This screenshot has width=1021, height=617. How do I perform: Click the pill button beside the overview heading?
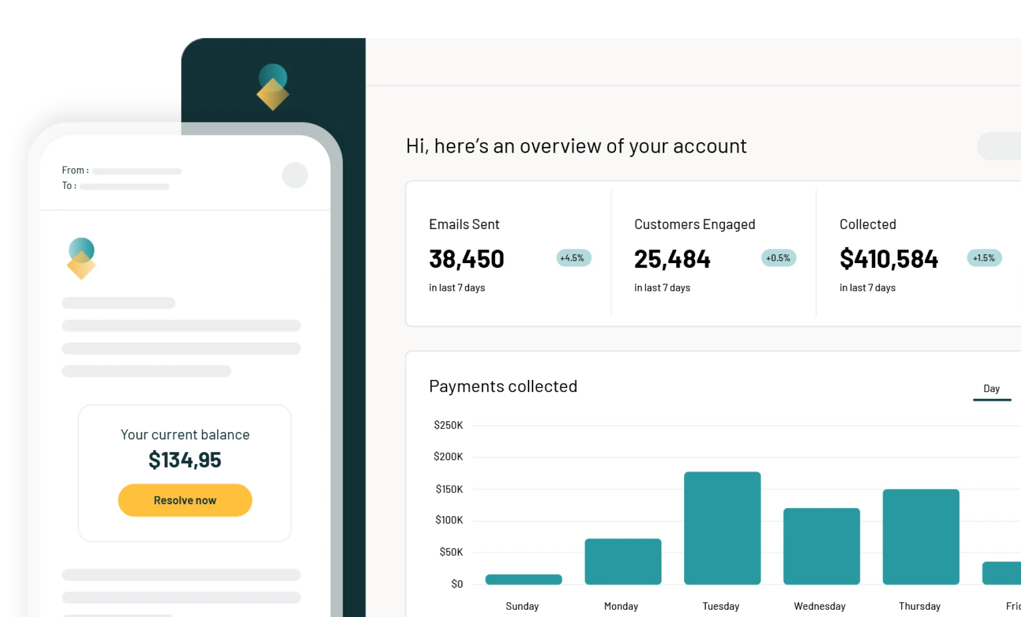999,146
